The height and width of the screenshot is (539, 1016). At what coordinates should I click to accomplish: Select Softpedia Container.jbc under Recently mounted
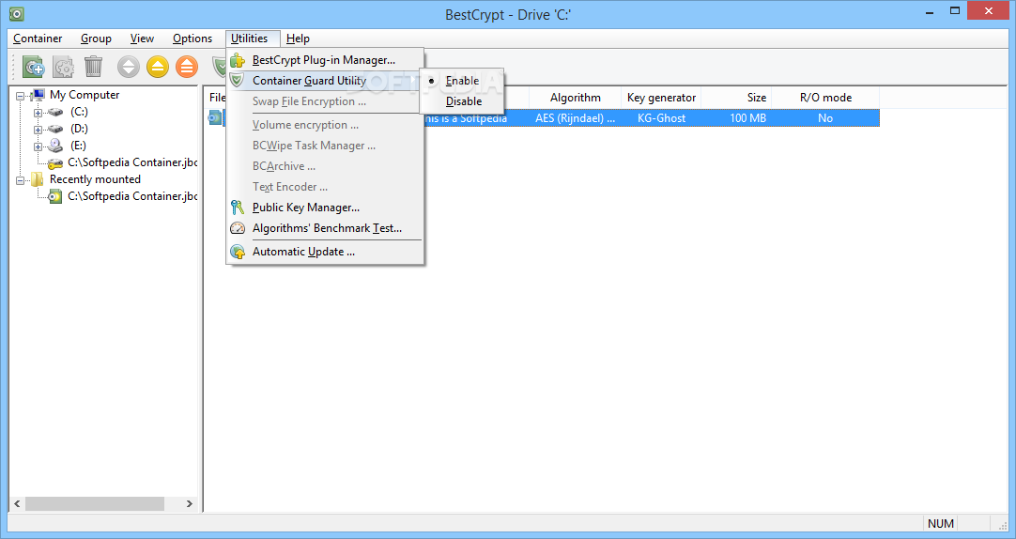[132, 195]
